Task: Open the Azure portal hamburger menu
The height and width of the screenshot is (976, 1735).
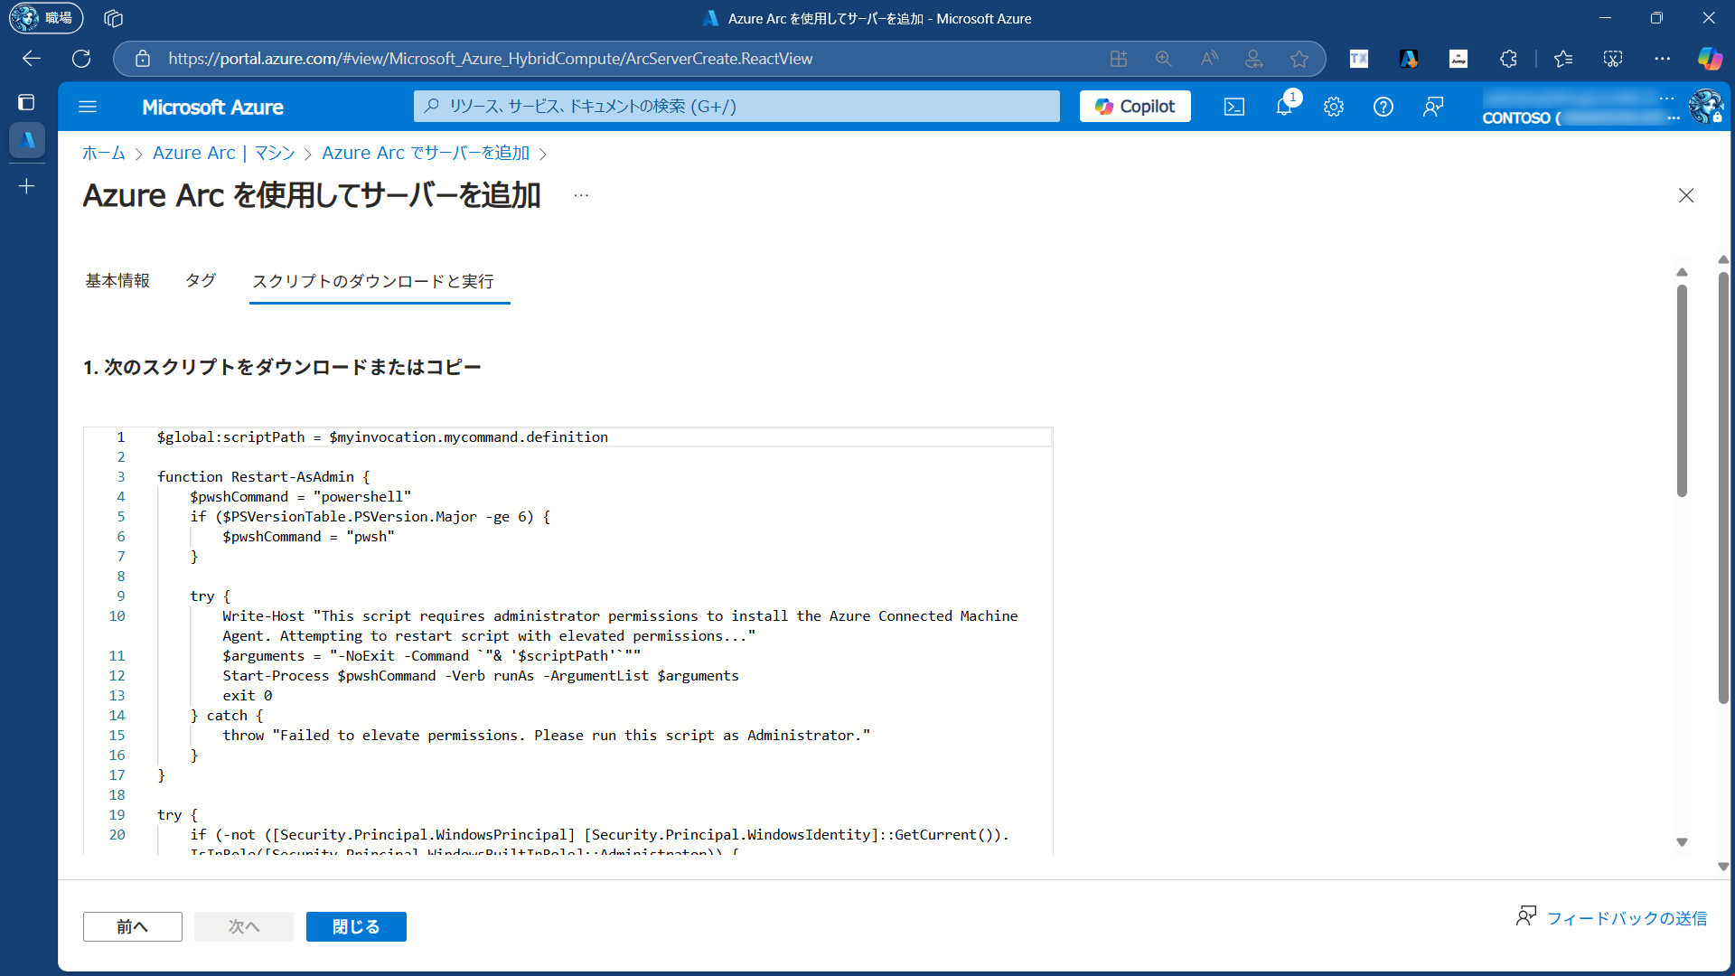Action: coord(88,107)
